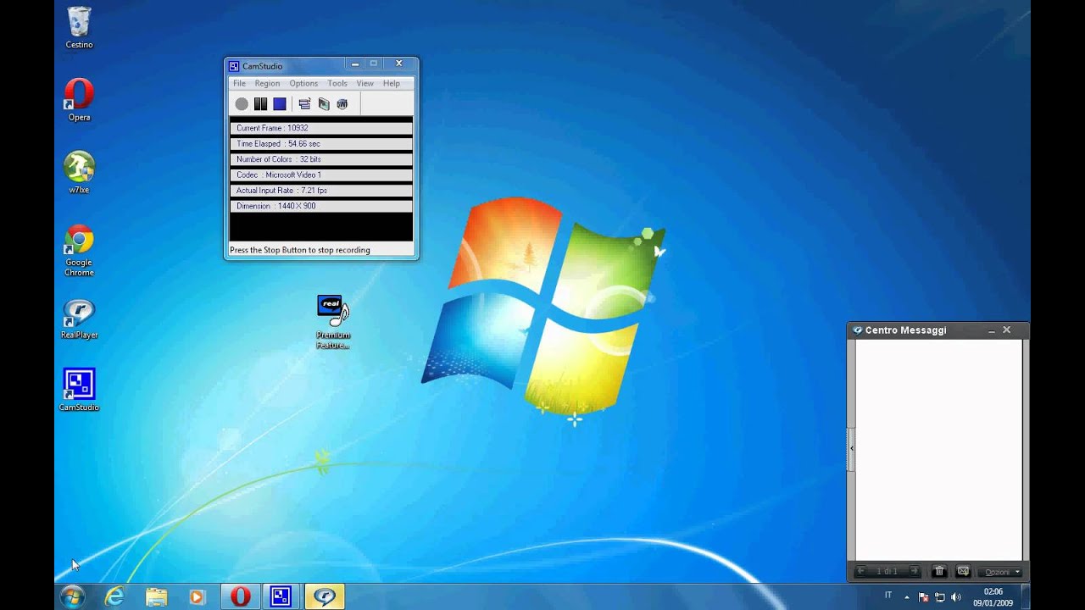Pause the CamStudio recording
Image resolution: width=1085 pixels, height=610 pixels.
click(260, 104)
